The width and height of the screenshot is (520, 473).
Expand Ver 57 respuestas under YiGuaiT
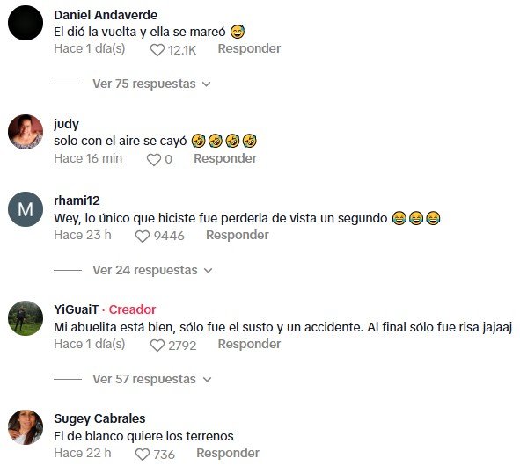point(151,379)
